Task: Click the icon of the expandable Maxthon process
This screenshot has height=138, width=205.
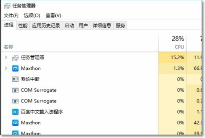Action: pyautogui.click(x=15, y=69)
